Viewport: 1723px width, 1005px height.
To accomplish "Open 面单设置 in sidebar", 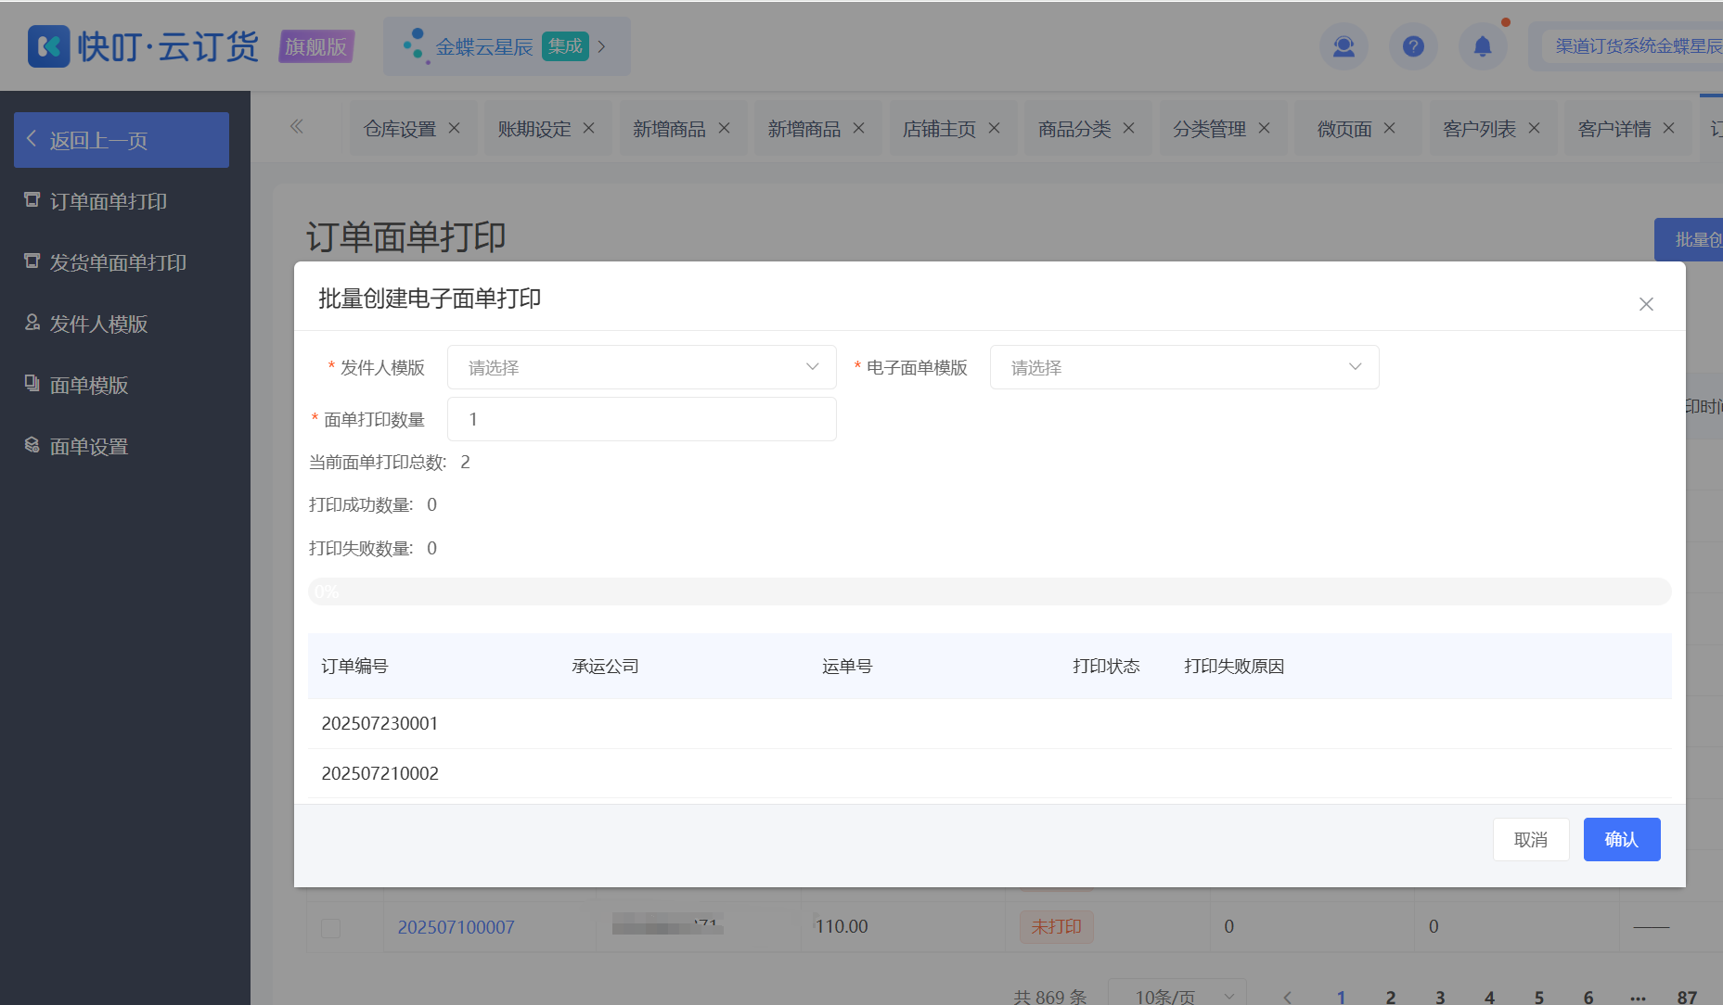I will [x=89, y=446].
